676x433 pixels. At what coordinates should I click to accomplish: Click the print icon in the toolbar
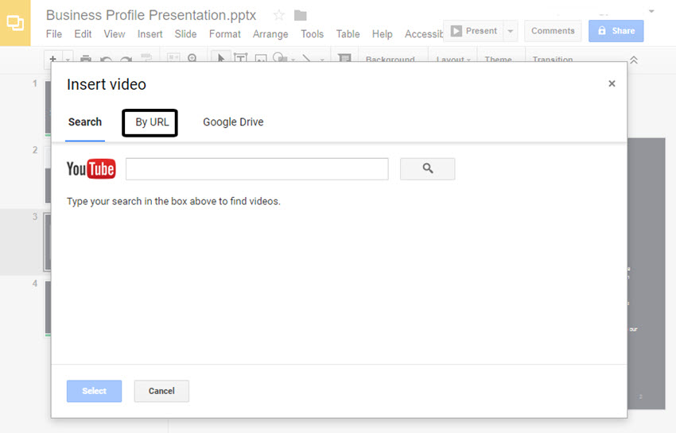(86, 58)
